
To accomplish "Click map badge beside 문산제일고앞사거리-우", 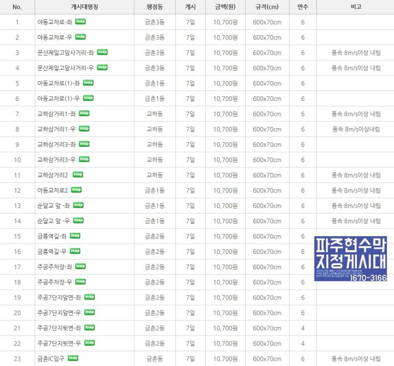I will (102, 67).
